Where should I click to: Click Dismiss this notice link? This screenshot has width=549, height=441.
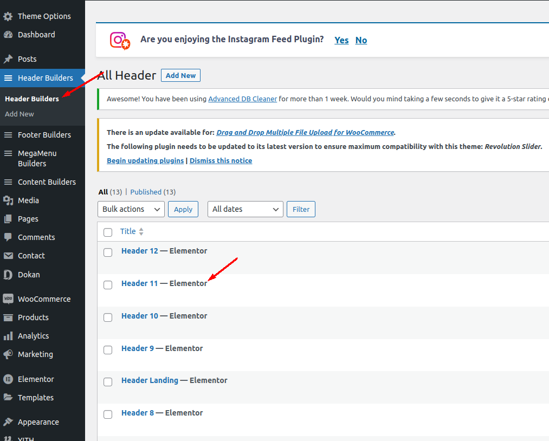pyautogui.click(x=221, y=161)
